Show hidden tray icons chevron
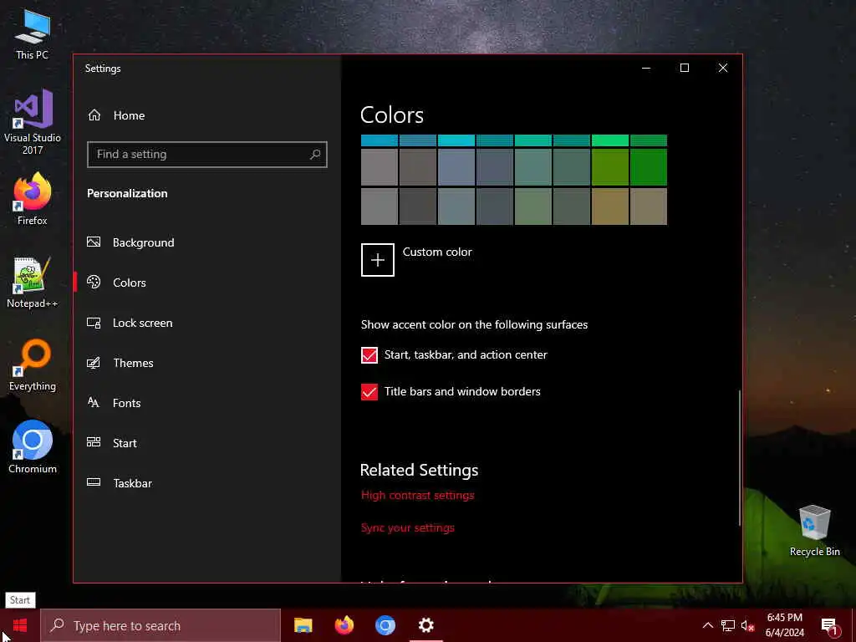856x642 pixels. (x=707, y=625)
